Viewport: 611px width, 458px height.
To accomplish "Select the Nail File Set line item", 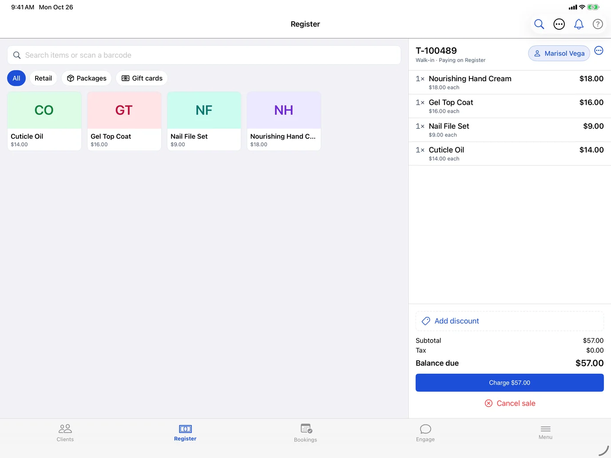I will click(x=510, y=130).
